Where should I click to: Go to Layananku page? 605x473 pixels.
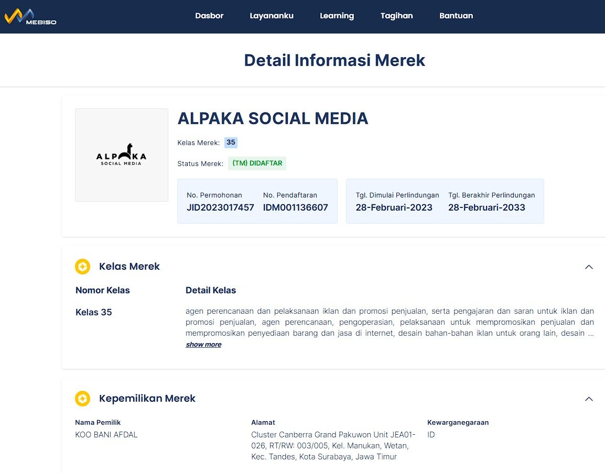pos(272,16)
